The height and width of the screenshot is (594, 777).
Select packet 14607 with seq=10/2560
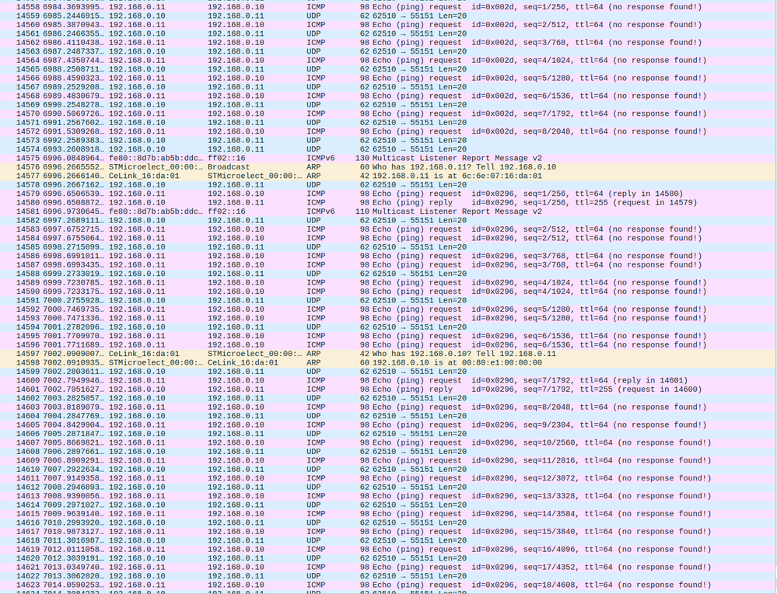click(x=388, y=443)
